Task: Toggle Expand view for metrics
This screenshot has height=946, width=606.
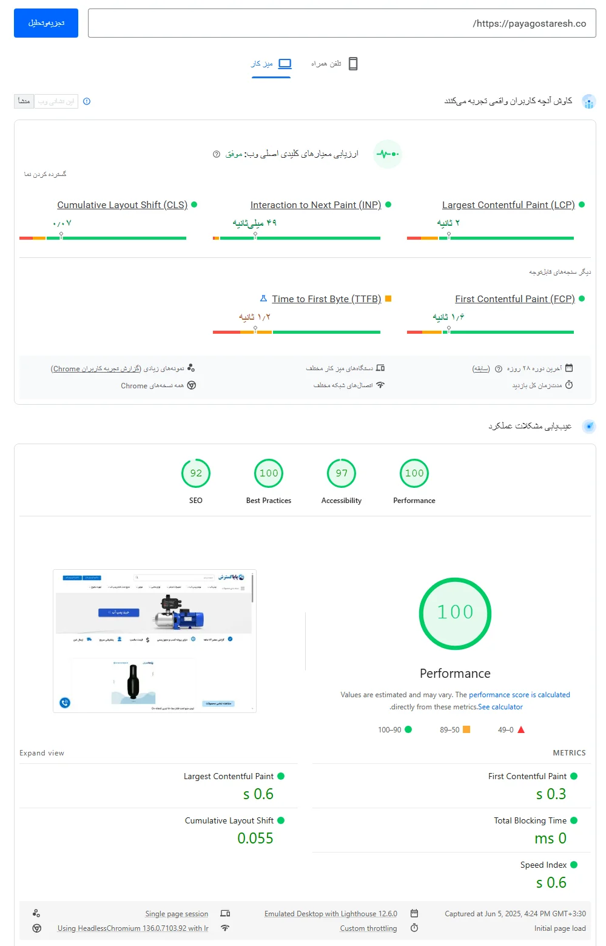Action: pos(42,753)
